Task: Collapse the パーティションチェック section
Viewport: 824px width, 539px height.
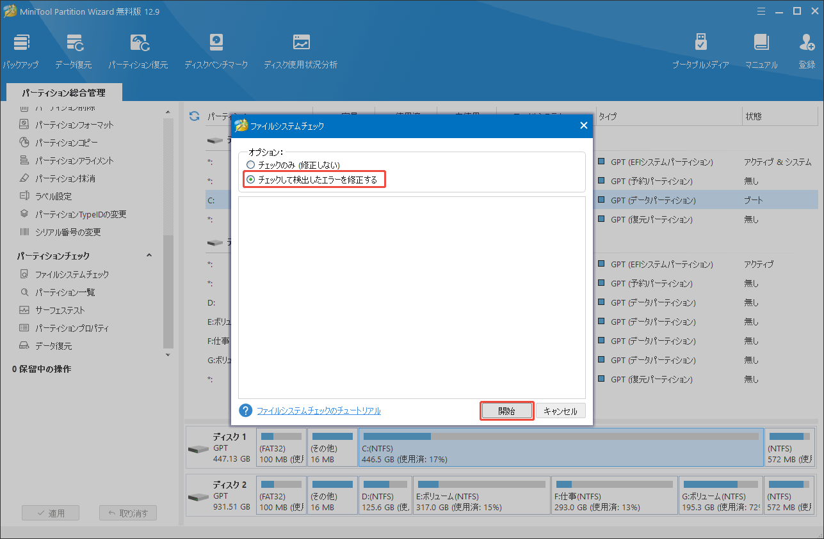Action: [149, 254]
